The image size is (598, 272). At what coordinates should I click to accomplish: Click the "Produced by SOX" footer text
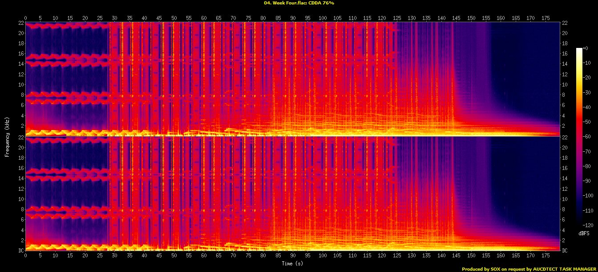tap(529, 269)
